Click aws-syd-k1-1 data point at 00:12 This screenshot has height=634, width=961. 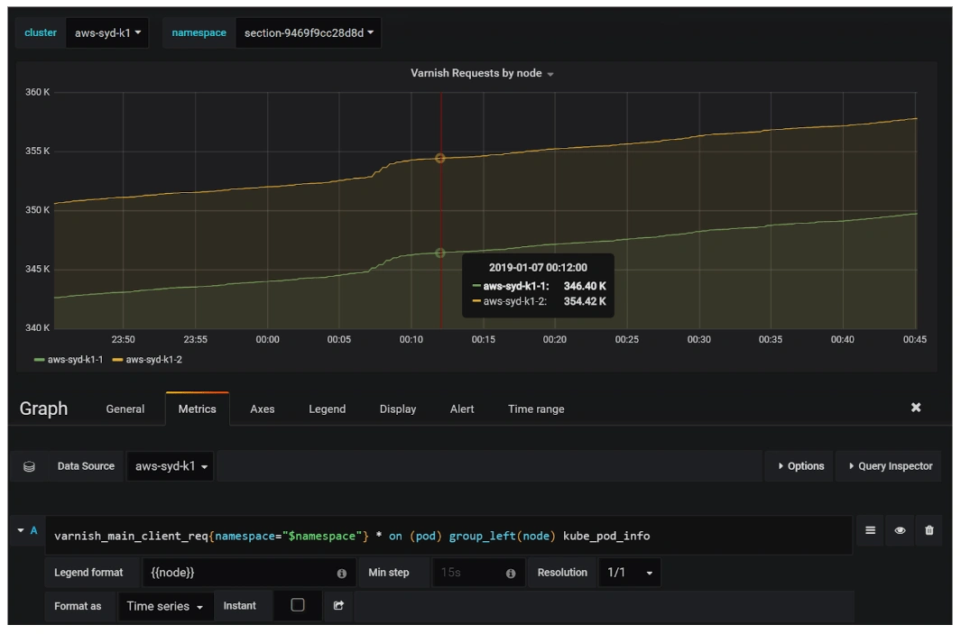(x=440, y=253)
